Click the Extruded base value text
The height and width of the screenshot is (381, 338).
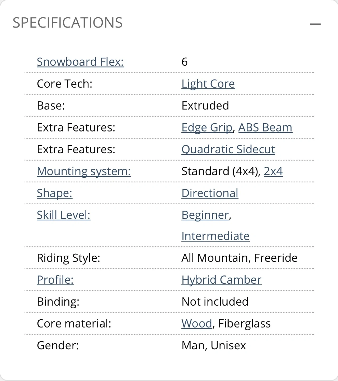[x=205, y=106]
